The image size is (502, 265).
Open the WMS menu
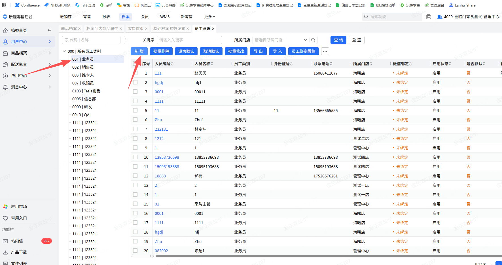(x=165, y=17)
